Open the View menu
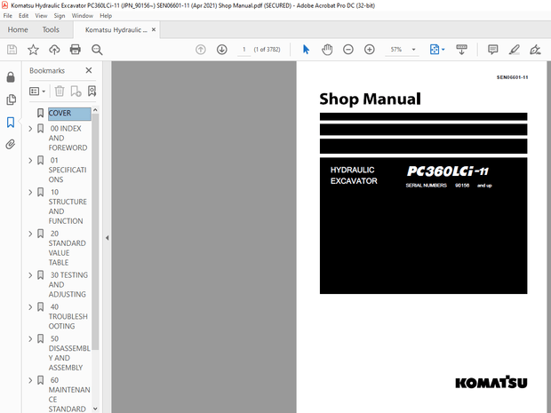This screenshot has width=551, height=413. [41, 16]
